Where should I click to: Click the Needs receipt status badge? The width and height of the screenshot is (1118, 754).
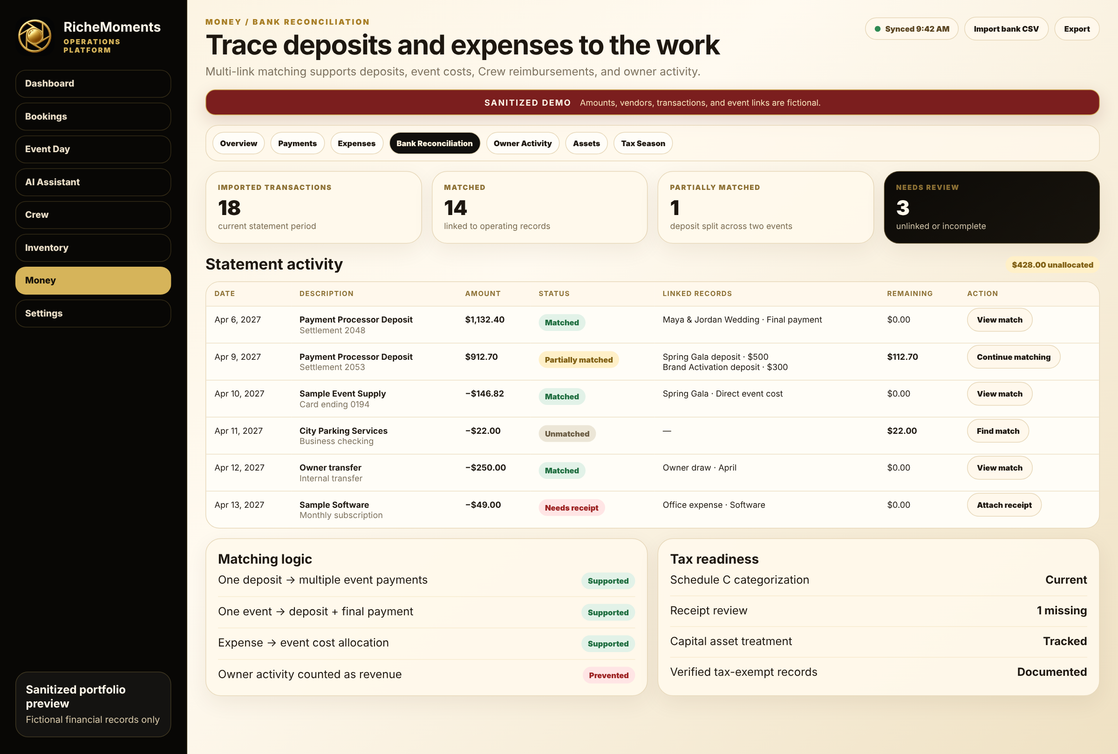[x=571, y=508]
